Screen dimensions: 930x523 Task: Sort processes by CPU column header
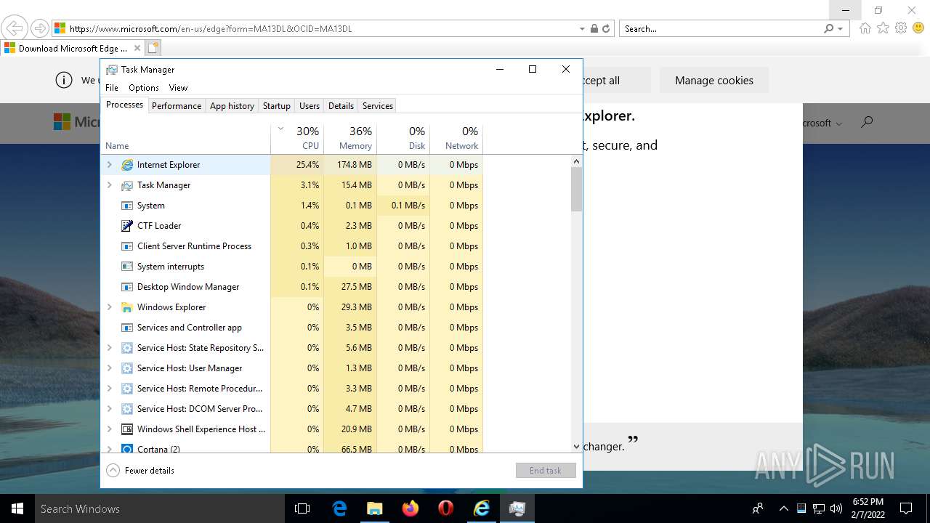tap(297, 137)
